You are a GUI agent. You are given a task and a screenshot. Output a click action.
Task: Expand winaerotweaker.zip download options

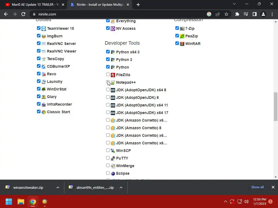(58, 187)
